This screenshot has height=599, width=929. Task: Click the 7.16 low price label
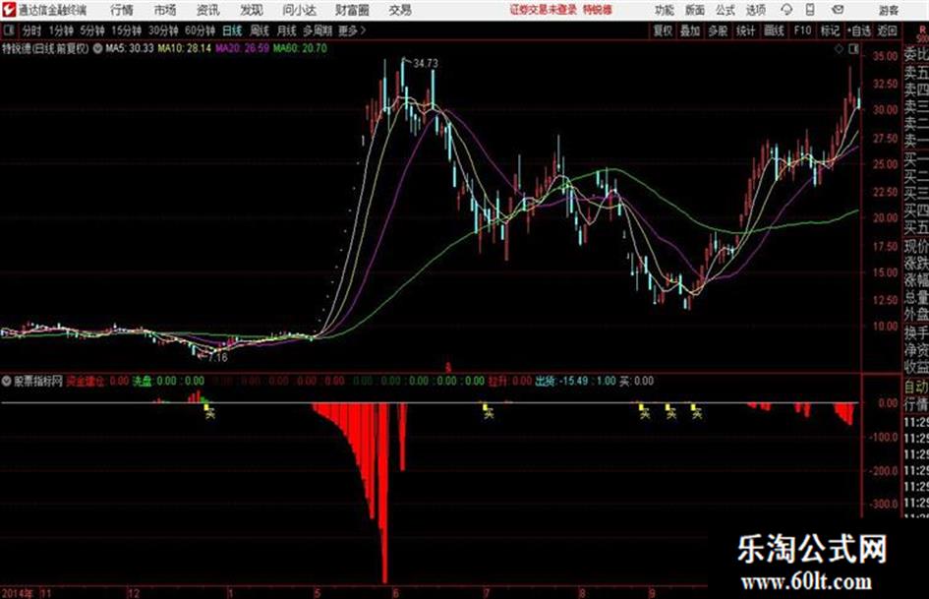217,358
